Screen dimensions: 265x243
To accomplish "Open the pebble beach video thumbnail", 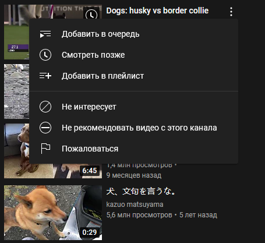I will [x=16, y=91].
